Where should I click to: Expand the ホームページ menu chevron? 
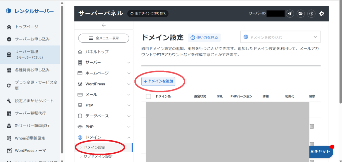coord(129,73)
